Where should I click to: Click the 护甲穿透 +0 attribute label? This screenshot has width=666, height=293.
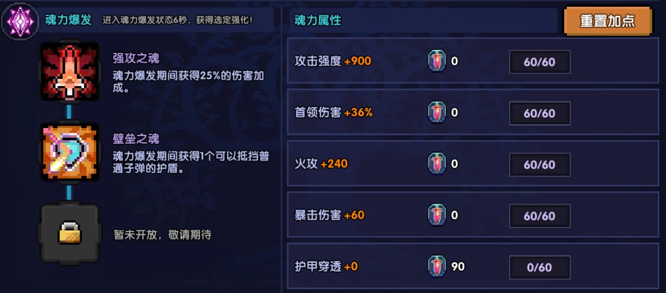tap(326, 267)
